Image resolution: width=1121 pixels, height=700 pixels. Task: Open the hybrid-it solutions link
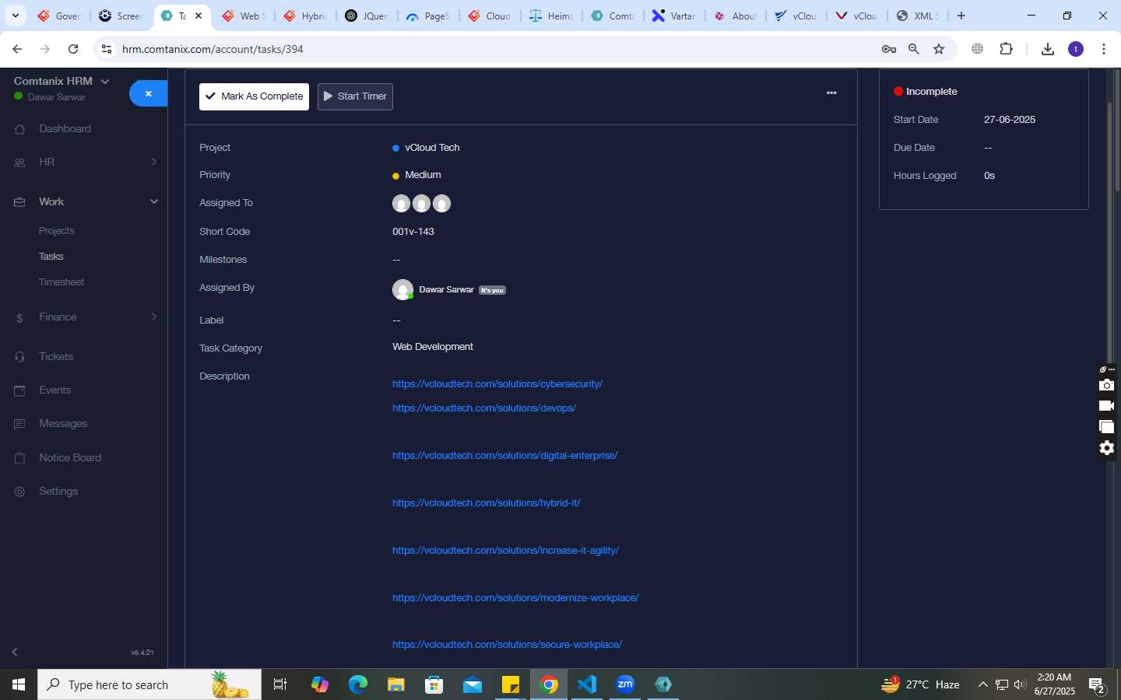click(x=487, y=503)
